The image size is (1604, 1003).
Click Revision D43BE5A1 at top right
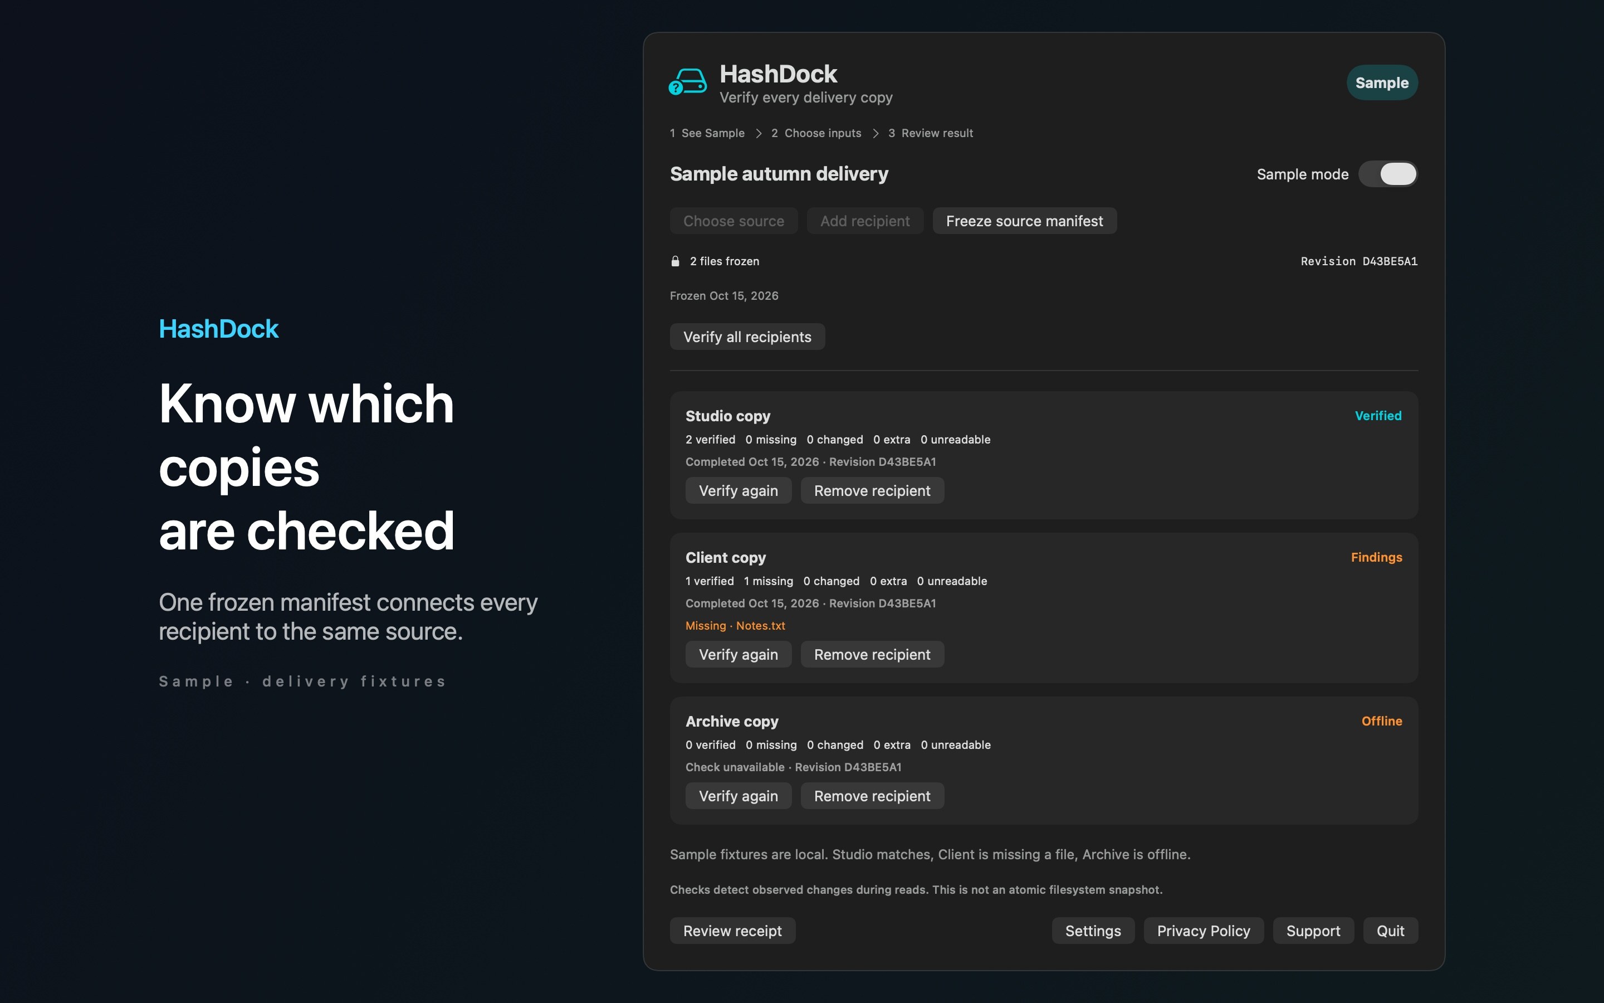point(1359,261)
